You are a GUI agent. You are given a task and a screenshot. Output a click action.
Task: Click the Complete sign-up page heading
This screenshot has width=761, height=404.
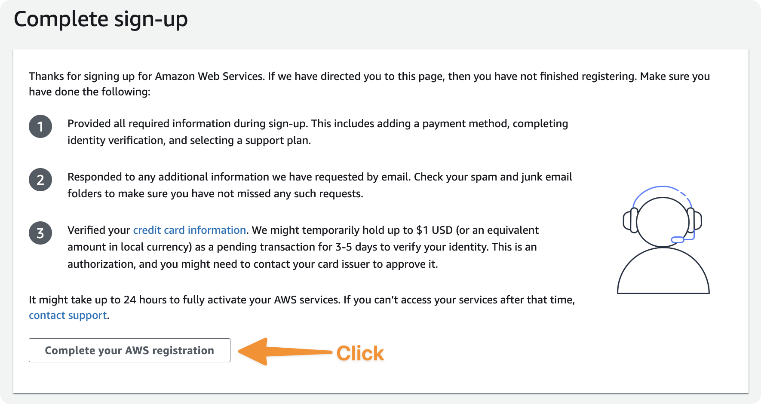[101, 18]
